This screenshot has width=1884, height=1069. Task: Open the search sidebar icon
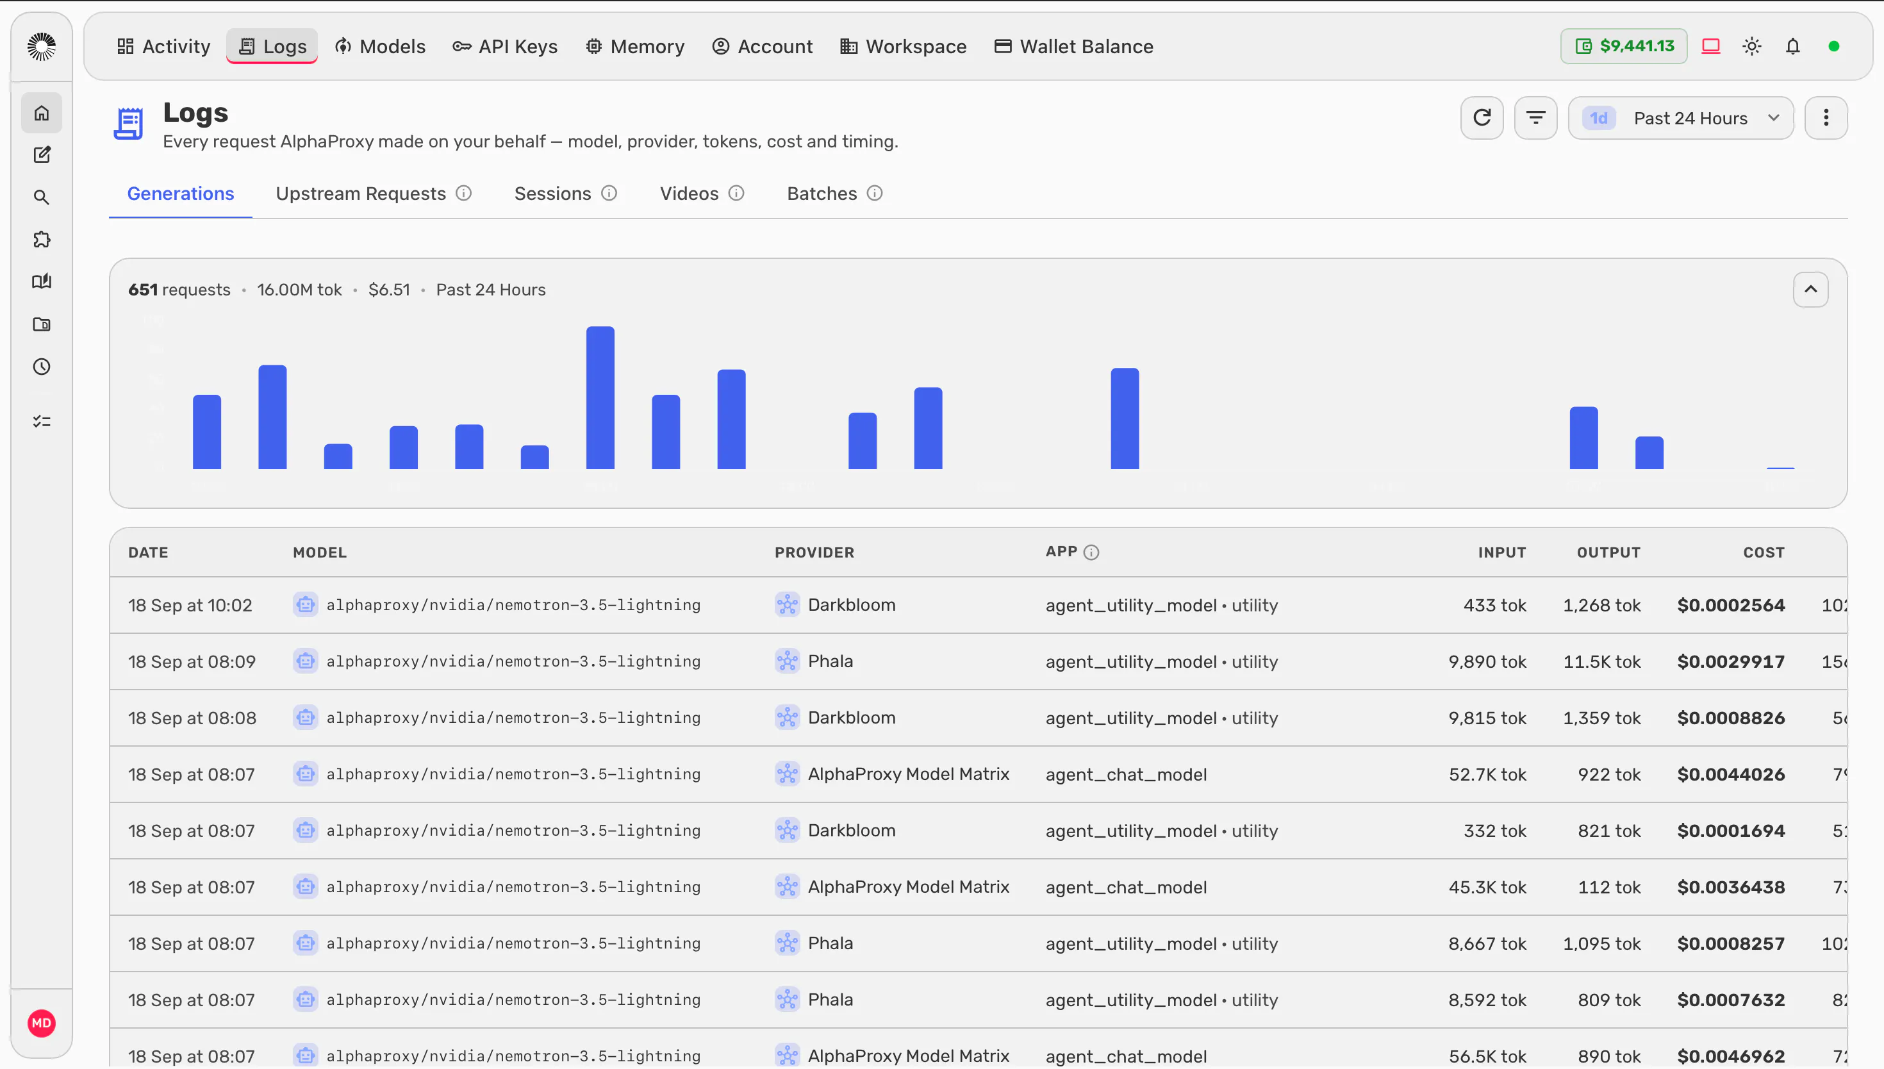click(41, 197)
